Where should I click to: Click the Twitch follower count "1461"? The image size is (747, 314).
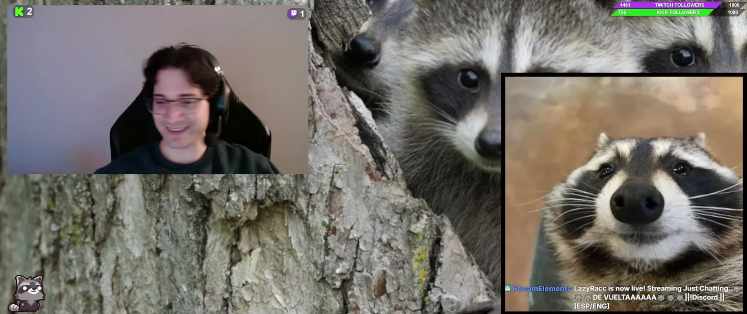tap(625, 5)
